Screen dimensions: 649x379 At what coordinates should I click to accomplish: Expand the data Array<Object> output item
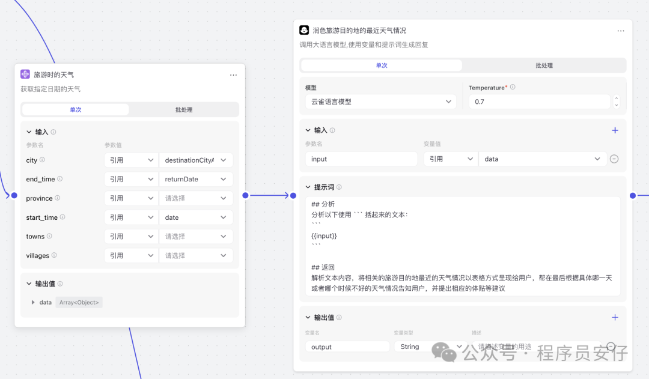(33, 303)
